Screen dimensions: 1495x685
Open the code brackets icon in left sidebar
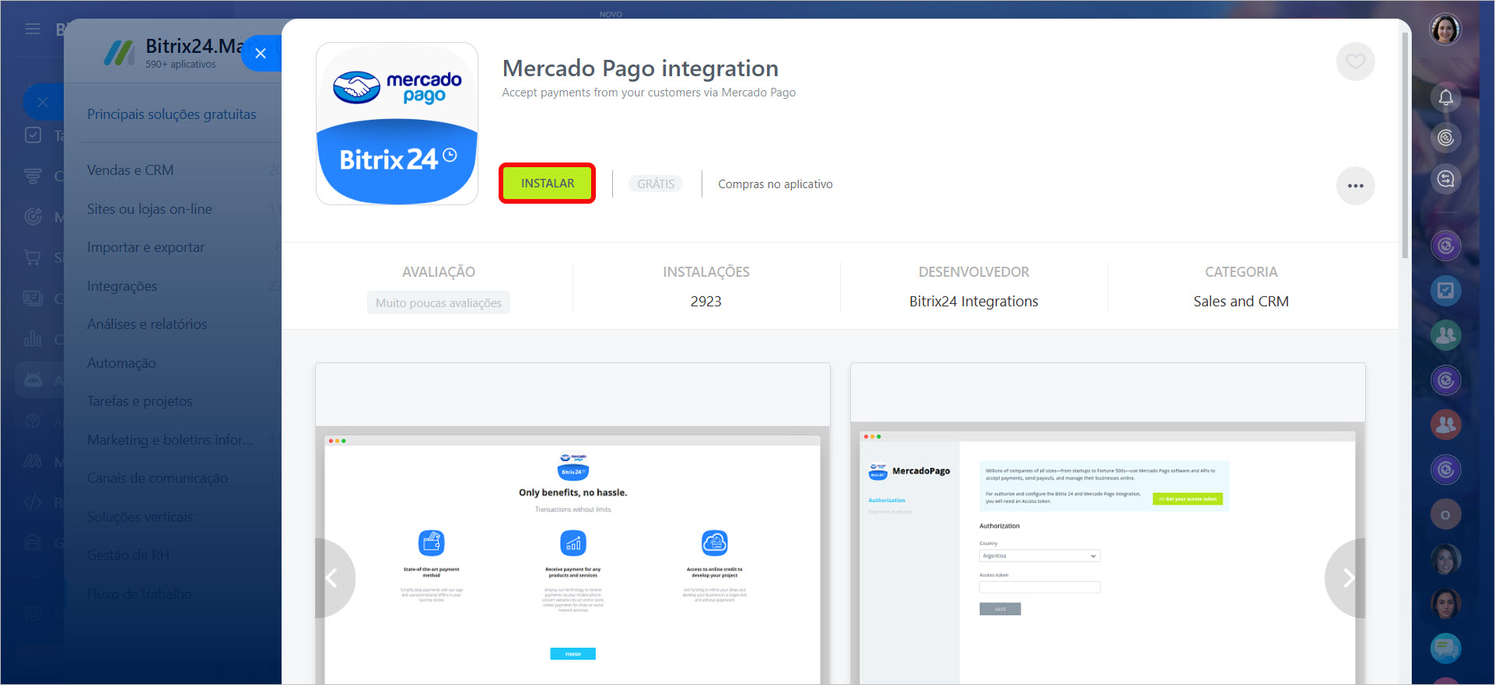point(33,502)
